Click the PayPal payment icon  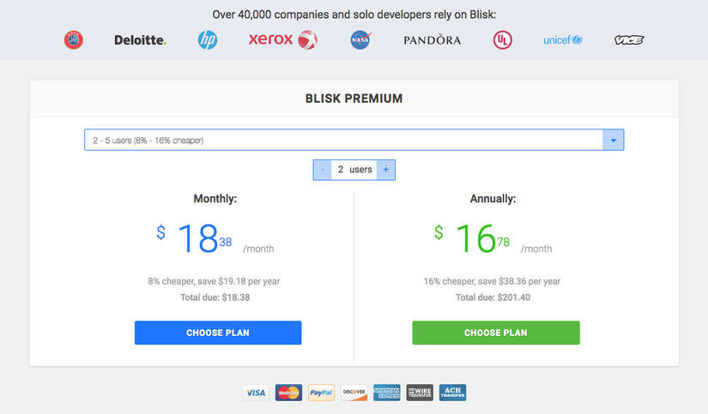(322, 393)
